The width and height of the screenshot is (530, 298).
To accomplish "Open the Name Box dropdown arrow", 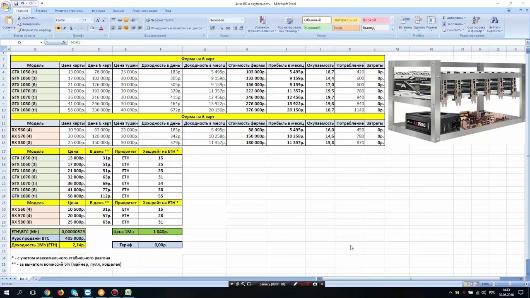I will (x=41, y=42).
